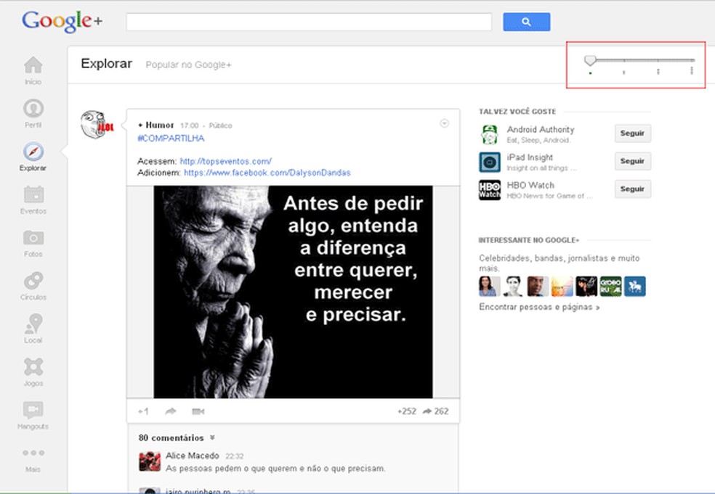Click the +1 icon under the post
This screenshot has height=494, width=715.
coord(143,411)
